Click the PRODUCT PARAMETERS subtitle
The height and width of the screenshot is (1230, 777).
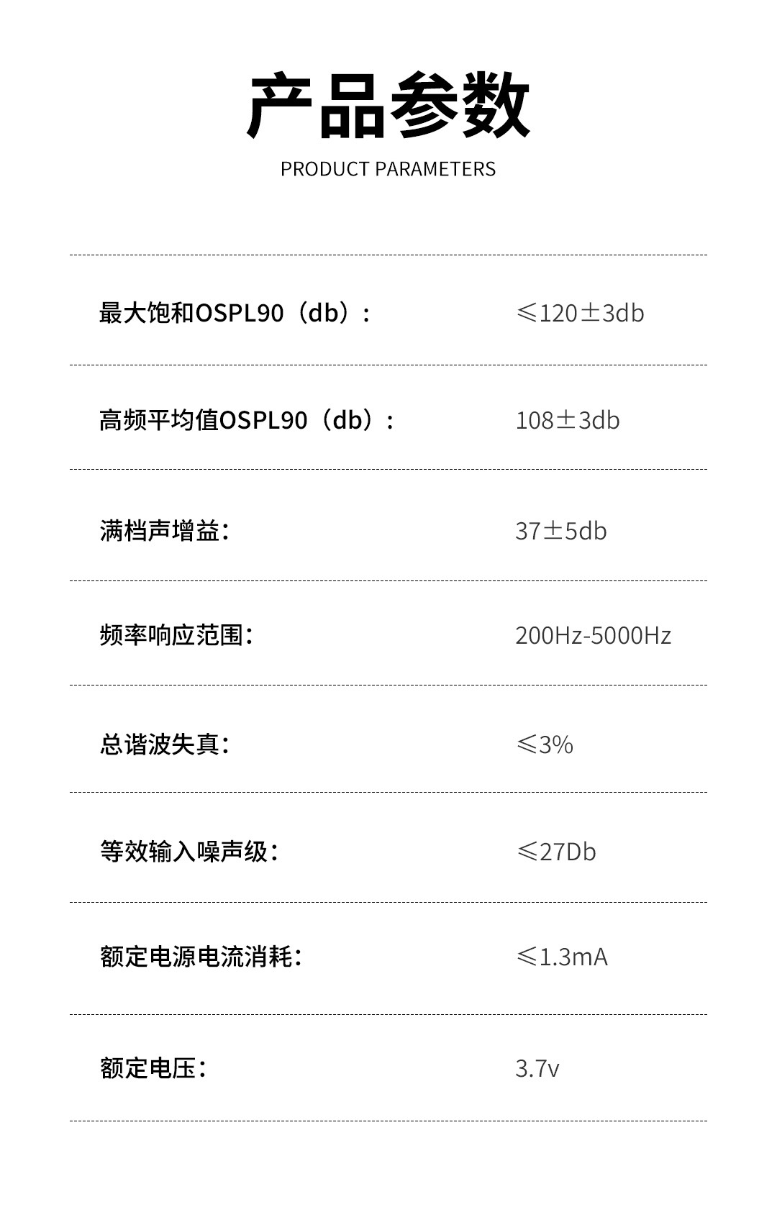point(388,169)
